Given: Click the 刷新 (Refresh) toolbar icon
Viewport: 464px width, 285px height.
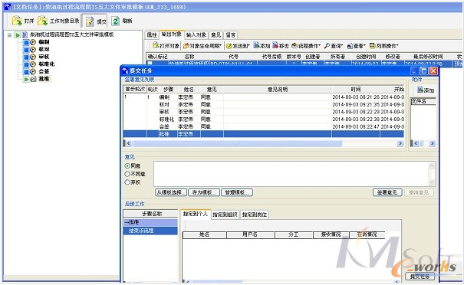Looking at the screenshot, I should point(115,21).
